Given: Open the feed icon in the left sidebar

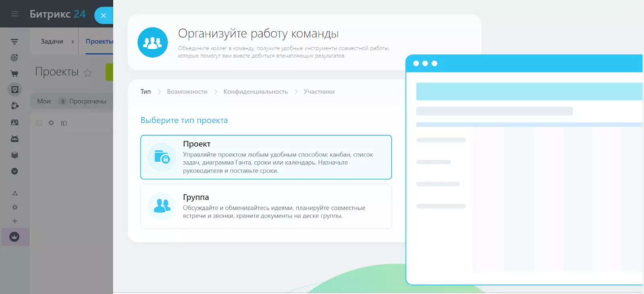Looking at the screenshot, I should (14, 42).
